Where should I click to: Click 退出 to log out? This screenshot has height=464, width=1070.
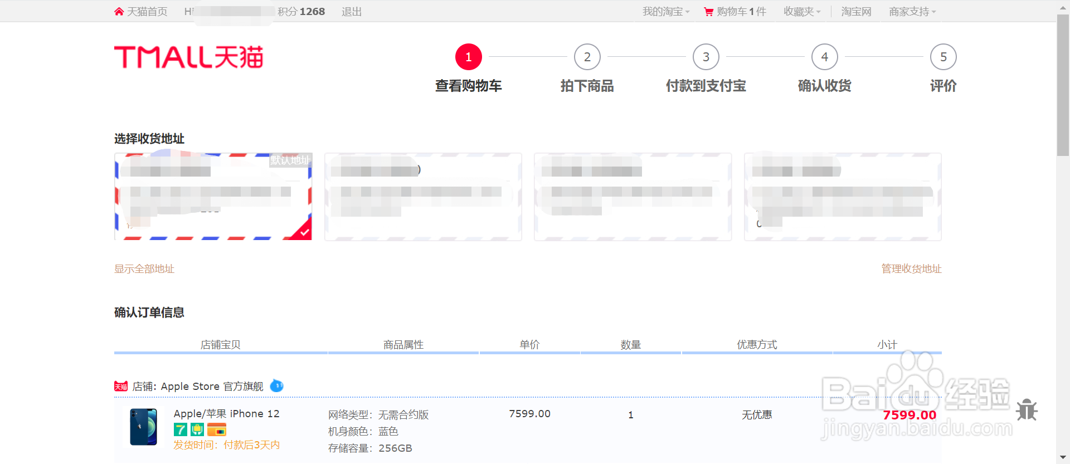[352, 12]
